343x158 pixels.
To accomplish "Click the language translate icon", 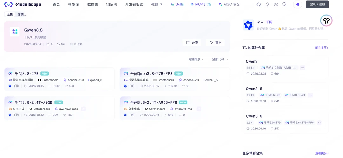I will (276, 4).
